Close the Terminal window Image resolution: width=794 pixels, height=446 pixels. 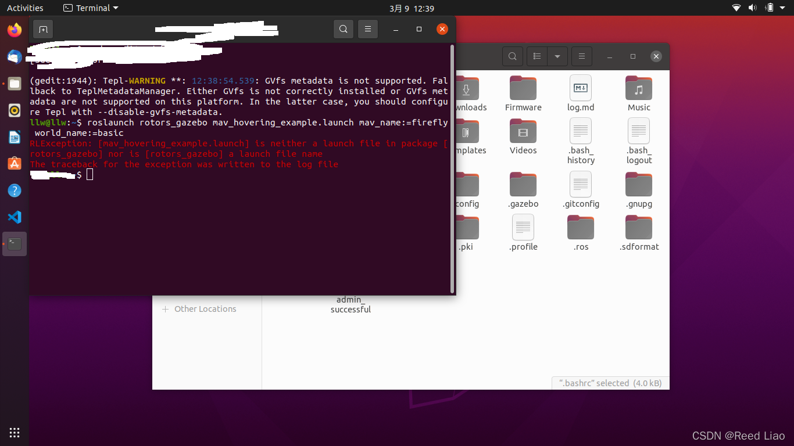click(x=442, y=29)
